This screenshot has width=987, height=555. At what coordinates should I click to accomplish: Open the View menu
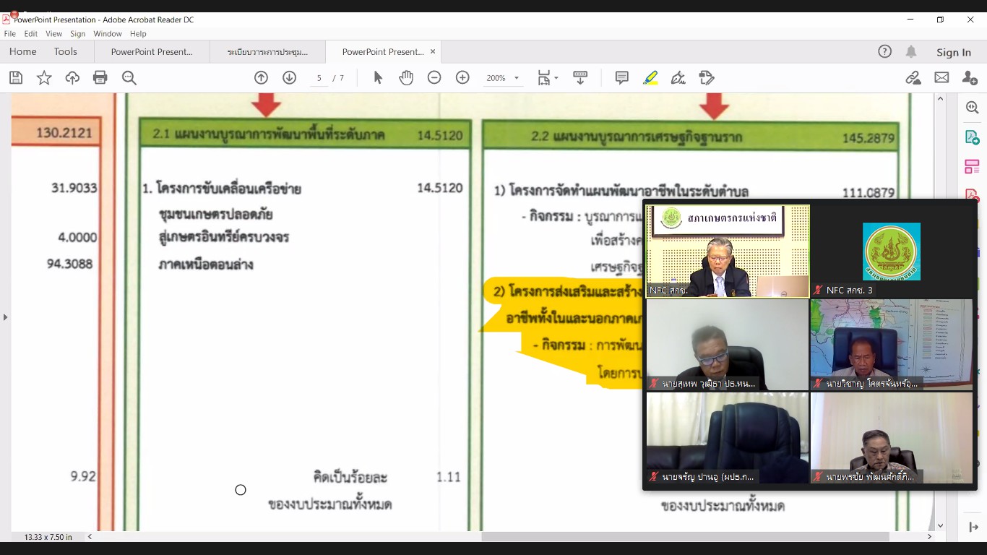pos(54,34)
